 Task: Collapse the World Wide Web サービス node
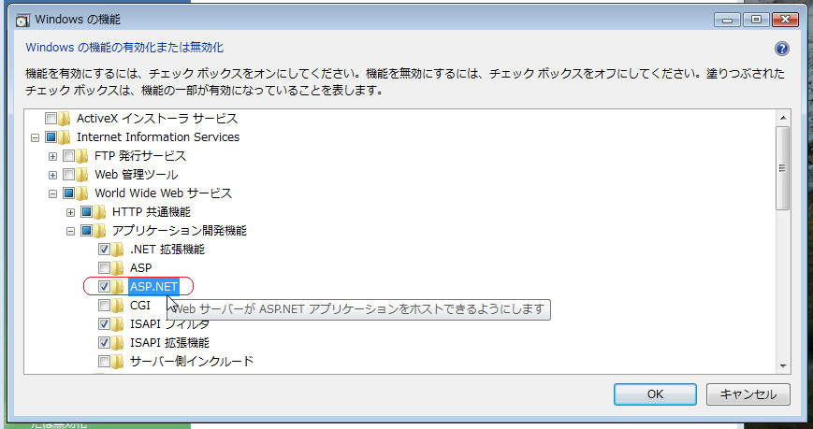(x=52, y=193)
